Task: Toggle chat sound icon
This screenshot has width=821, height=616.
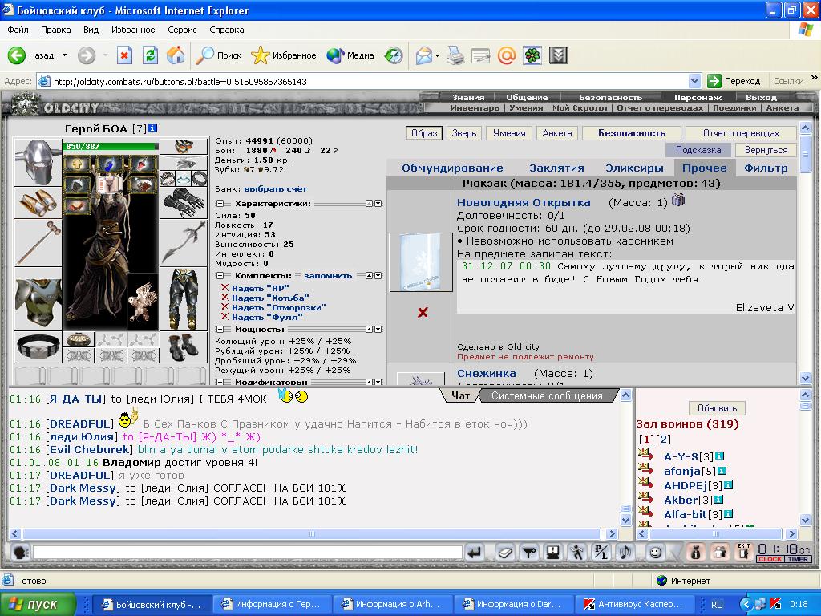Action: [x=625, y=553]
